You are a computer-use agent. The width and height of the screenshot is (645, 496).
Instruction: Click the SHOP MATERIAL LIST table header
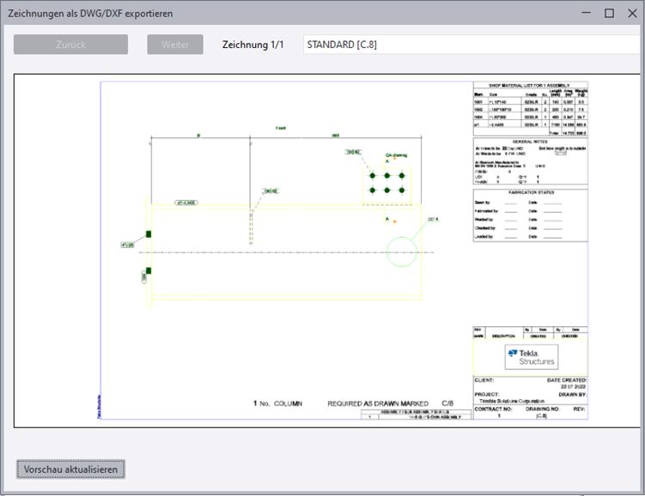[x=529, y=86]
